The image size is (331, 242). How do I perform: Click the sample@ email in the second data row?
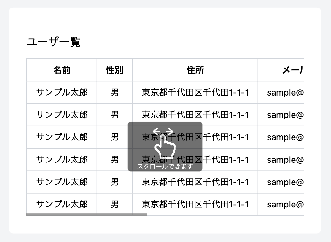[285, 115]
